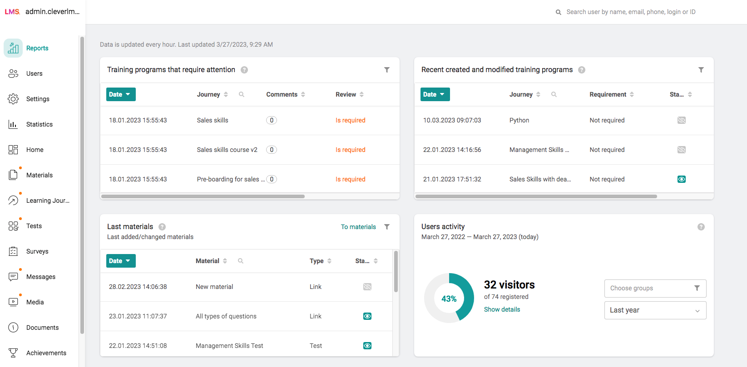Screen dimensions: 747x367
Task: Filter Recent created and modified training programs
Action: click(x=701, y=70)
